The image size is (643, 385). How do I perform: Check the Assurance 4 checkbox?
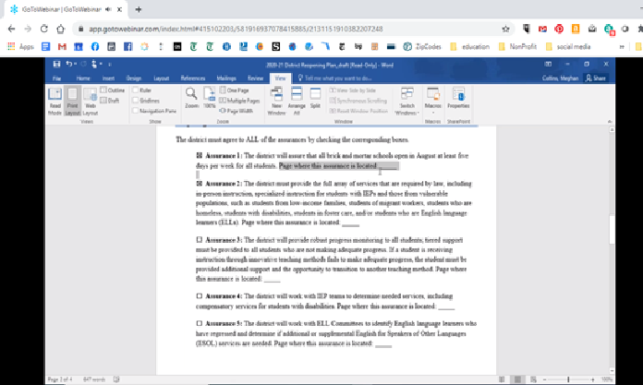[200, 295]
